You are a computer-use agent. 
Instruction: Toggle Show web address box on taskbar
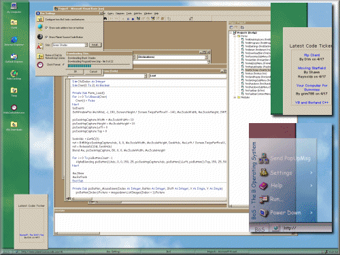tap(46, 28)
